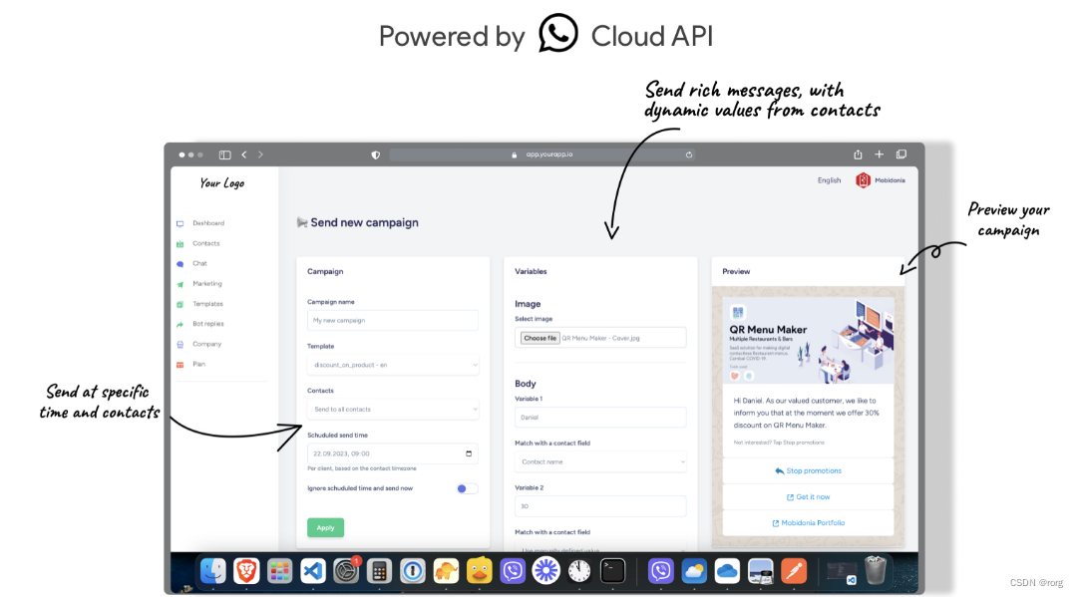Go back with the Safari back arrow
Image resolution: width=1078 pixels, height=597 pixels.
tap(244, 154)
